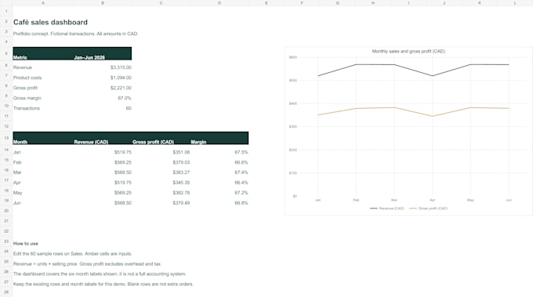
Task: Select Feb gross profit cell $379.03
Action: pos(181,162)
